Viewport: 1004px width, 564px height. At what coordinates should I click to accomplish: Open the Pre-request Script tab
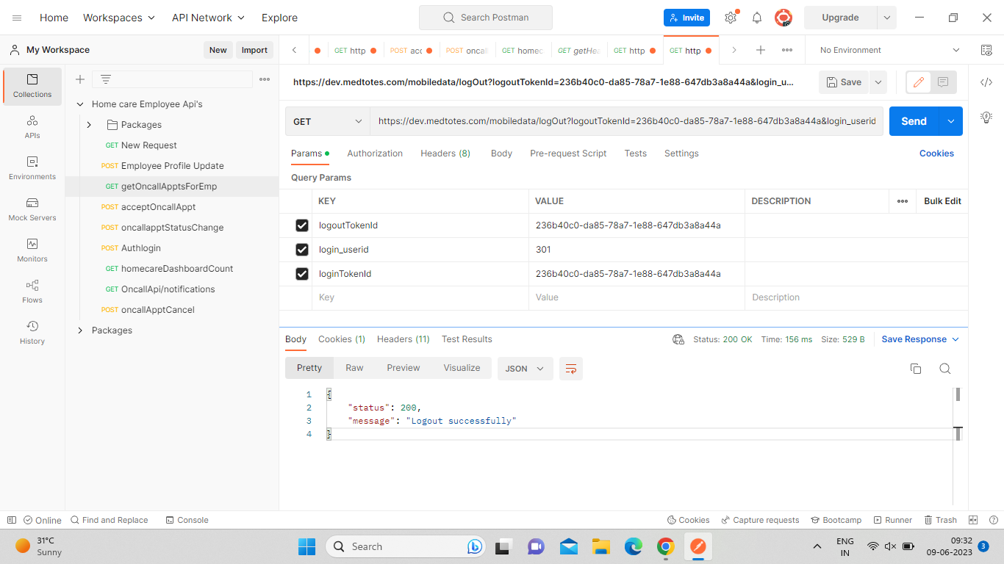pos(568,153)
